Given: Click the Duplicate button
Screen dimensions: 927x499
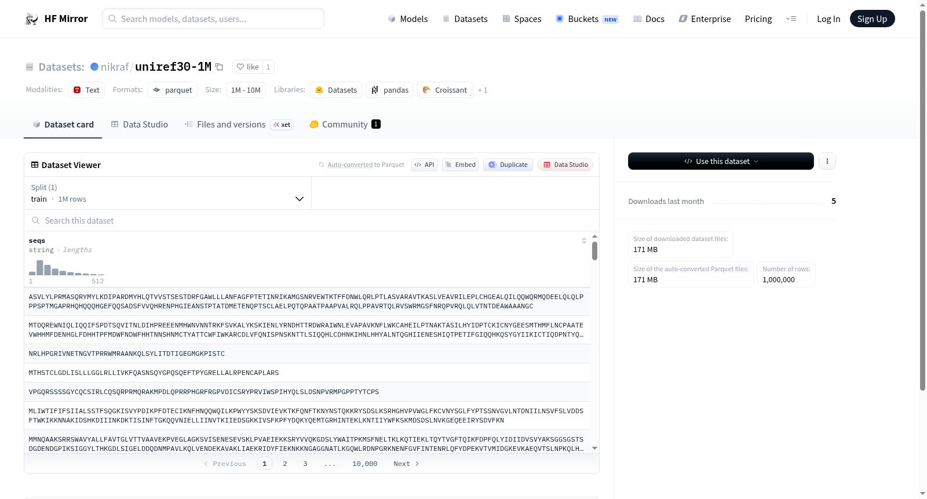Looking at the screenshot, I should (508, 165).
